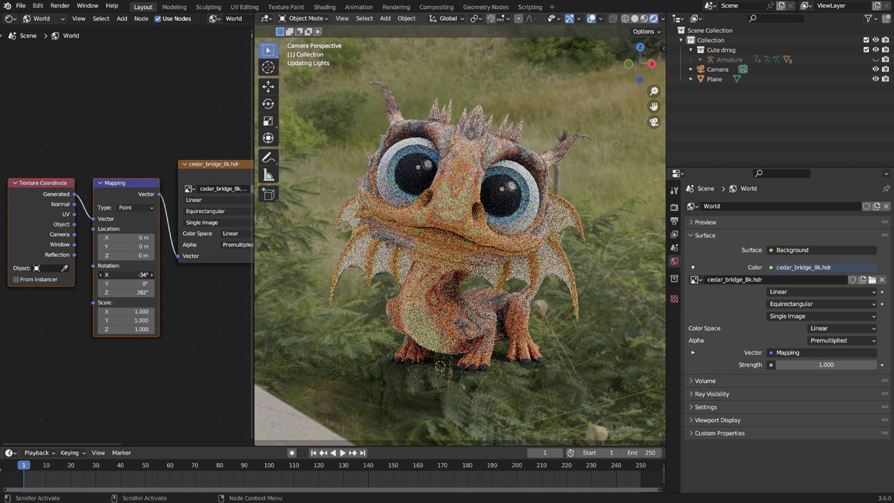Open the Alpha Premultiplied dropdown in properties

click(x=842, y=341)
